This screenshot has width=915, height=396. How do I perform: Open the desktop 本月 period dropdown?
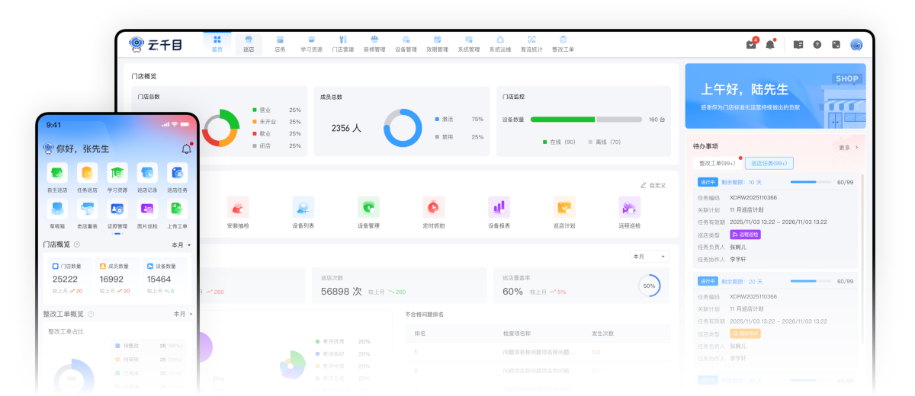(649, 257)
